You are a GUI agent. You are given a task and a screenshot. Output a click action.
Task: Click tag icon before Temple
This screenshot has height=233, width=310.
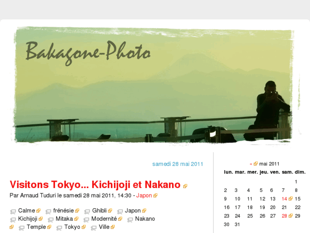pos(22,228)
